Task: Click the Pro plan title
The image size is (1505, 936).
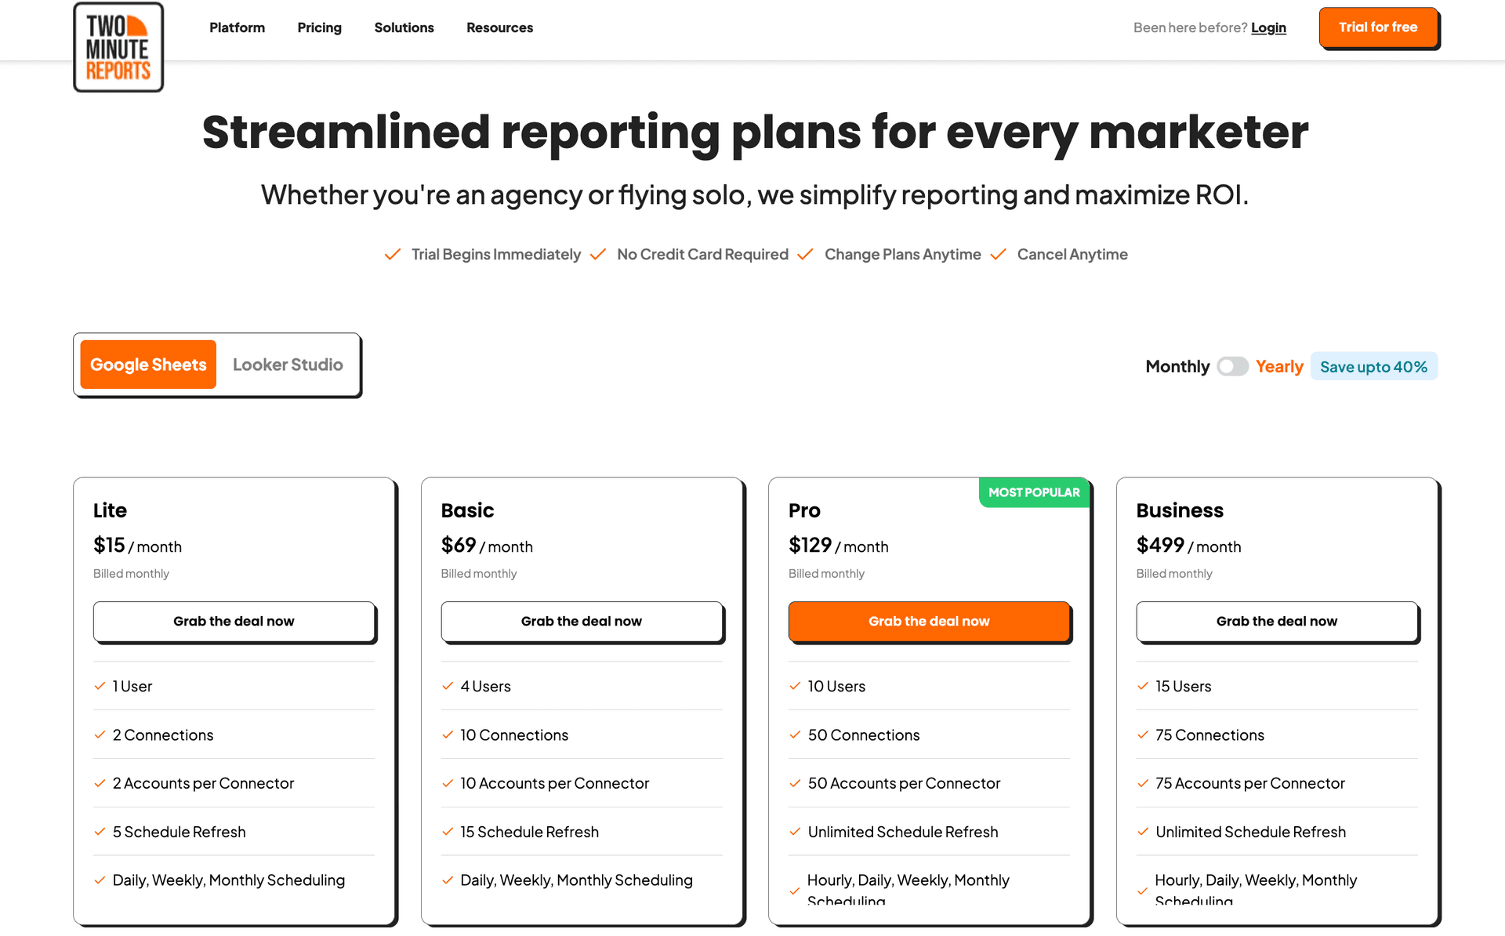Action: click(x=804, y=510)
